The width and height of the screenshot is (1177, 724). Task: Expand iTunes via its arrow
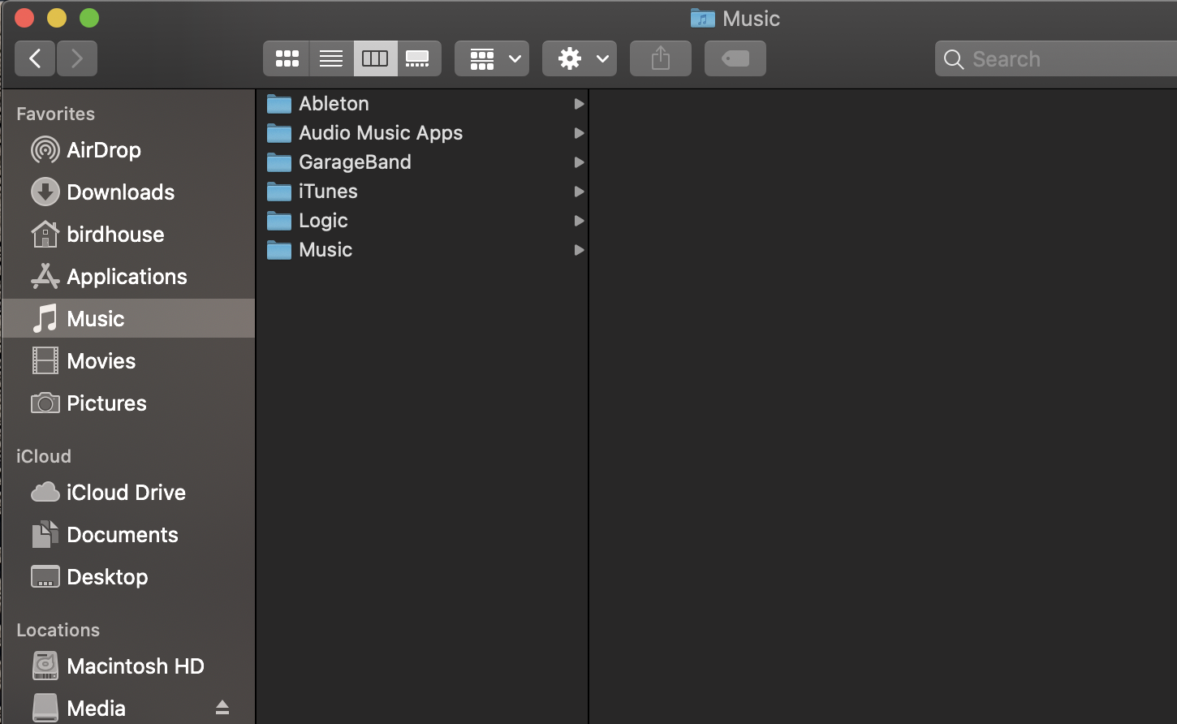click(579, 192)
